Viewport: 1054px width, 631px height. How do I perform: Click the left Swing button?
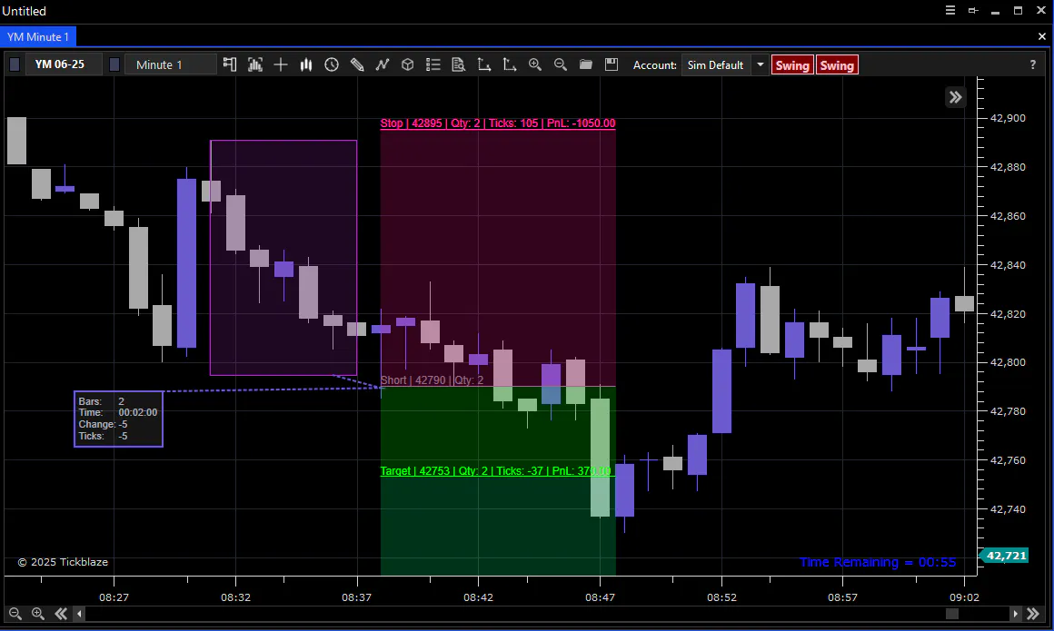(x=792, y=65)
